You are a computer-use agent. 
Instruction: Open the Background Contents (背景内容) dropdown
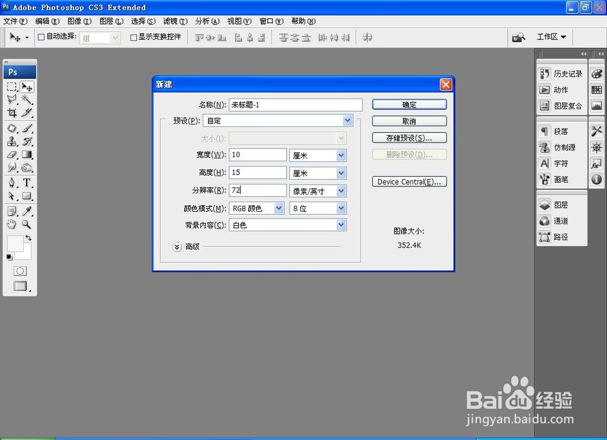(288, 225)
